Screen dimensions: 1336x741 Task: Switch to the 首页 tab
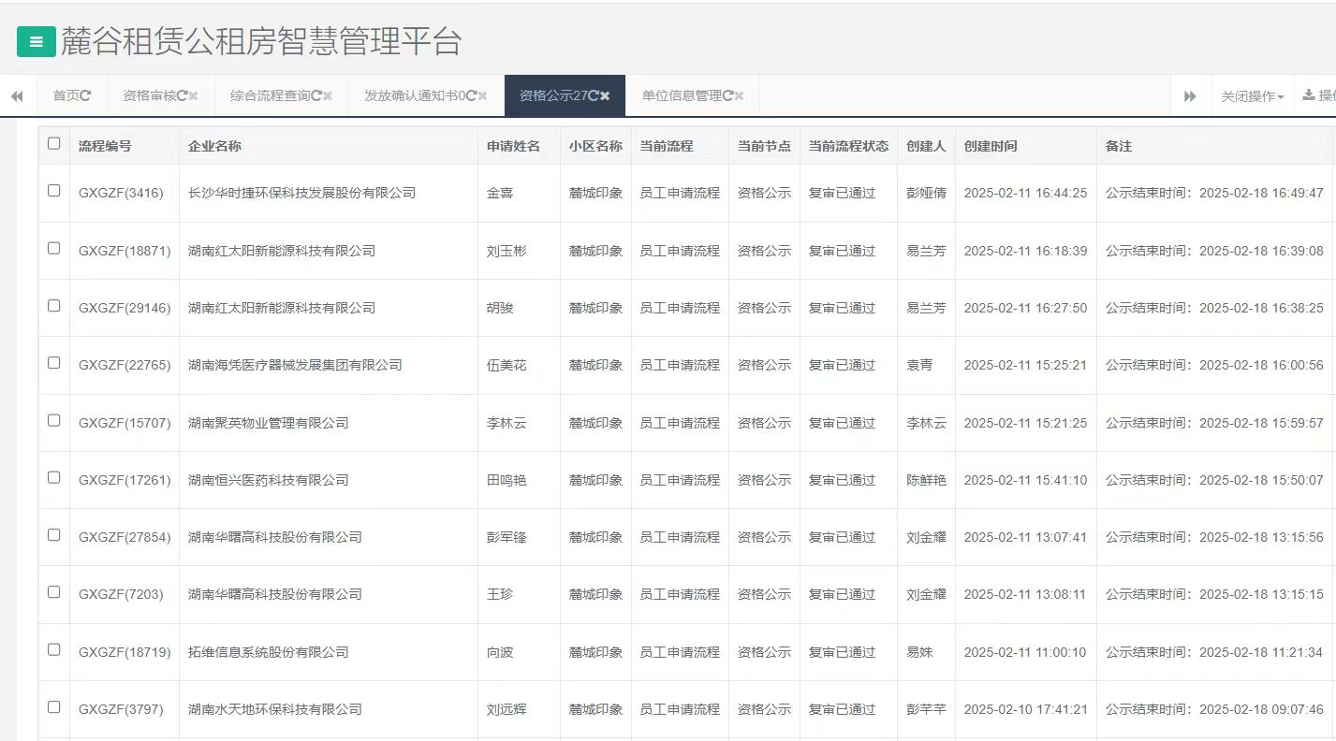(65, 94)
